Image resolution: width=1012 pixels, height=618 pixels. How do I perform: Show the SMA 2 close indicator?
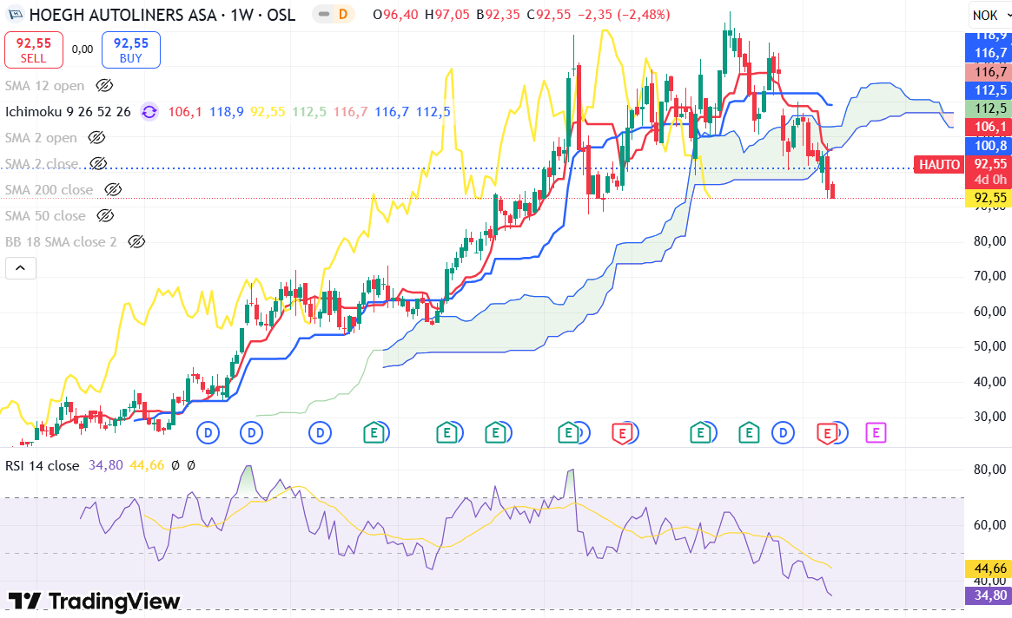point(98,164)
